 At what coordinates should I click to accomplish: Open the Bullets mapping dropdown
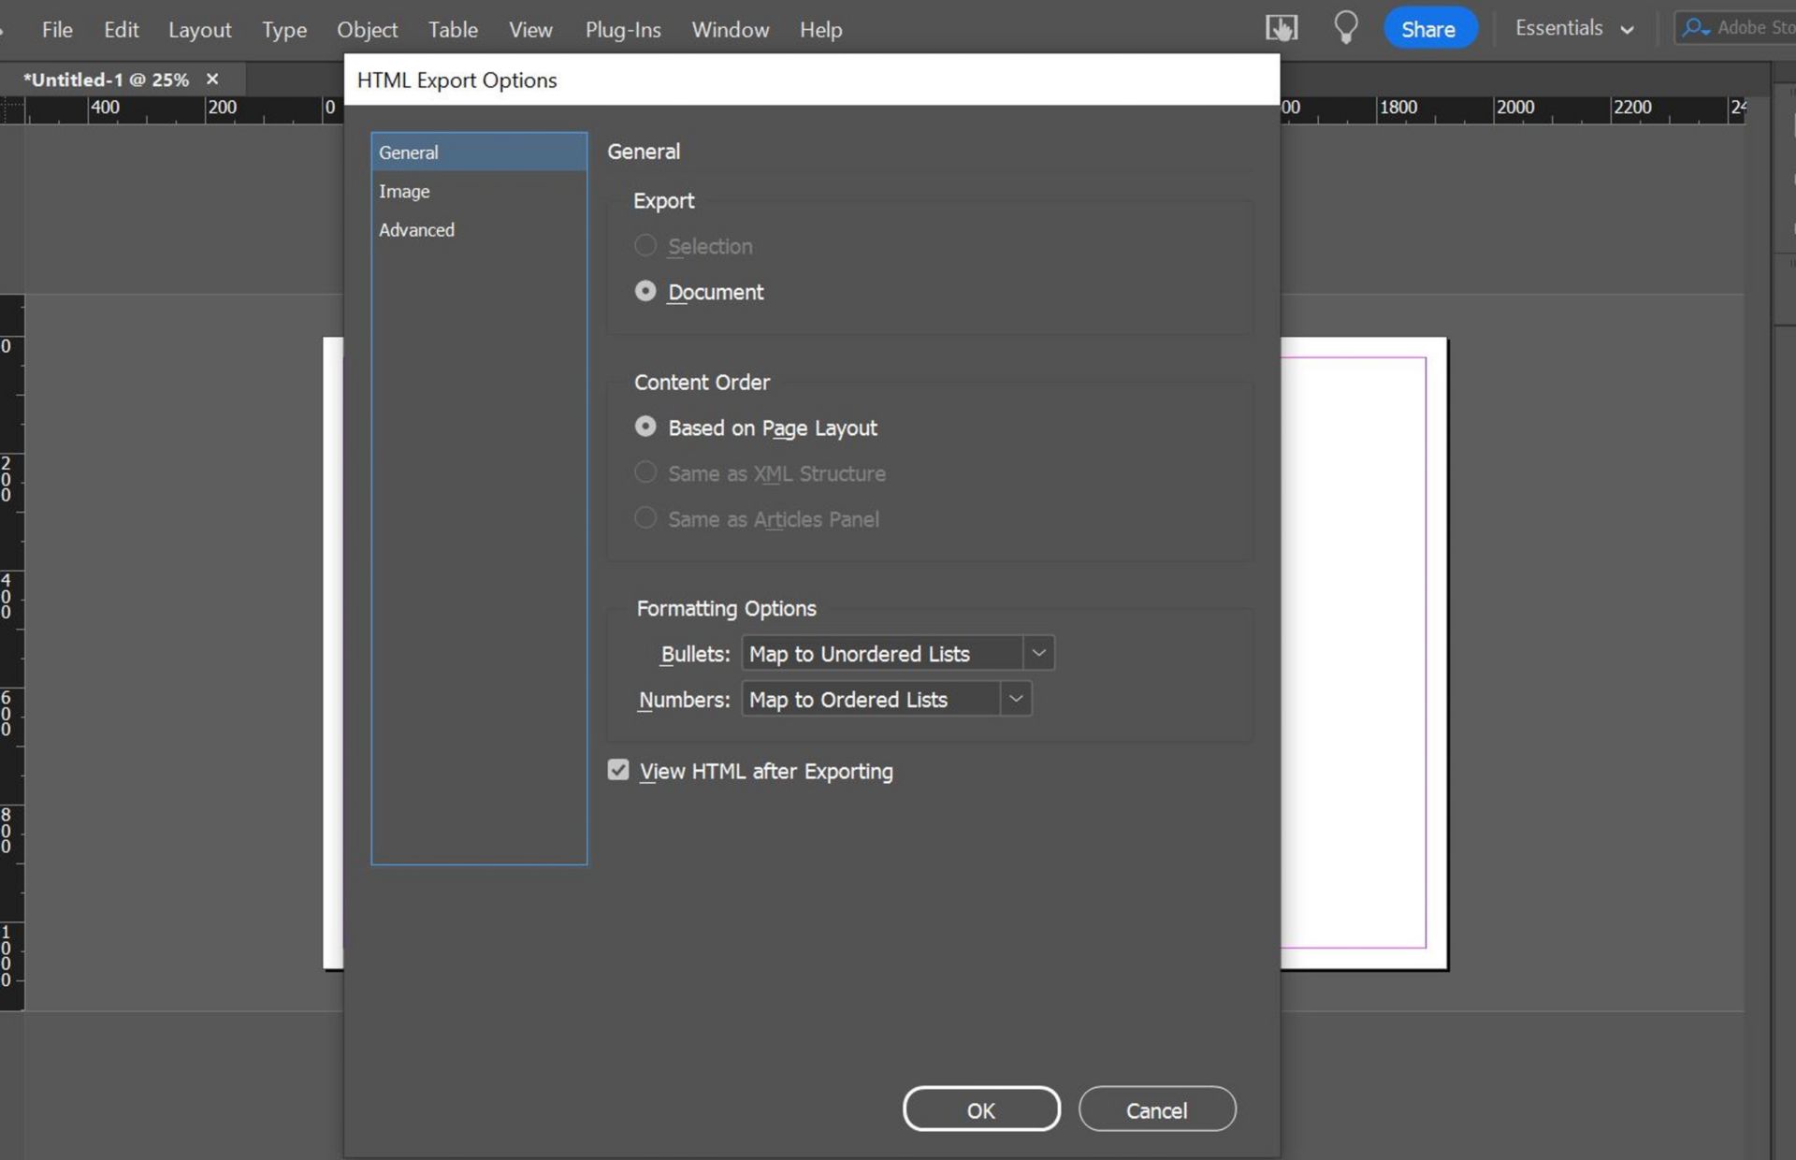point(1037,653)
